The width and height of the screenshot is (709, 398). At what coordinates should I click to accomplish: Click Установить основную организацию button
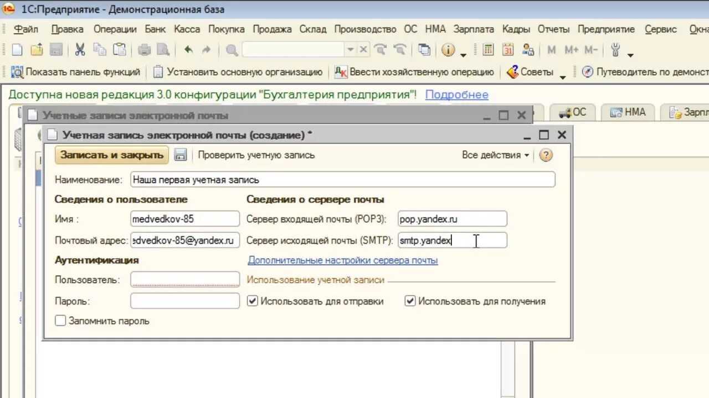(x=238, y=72)
